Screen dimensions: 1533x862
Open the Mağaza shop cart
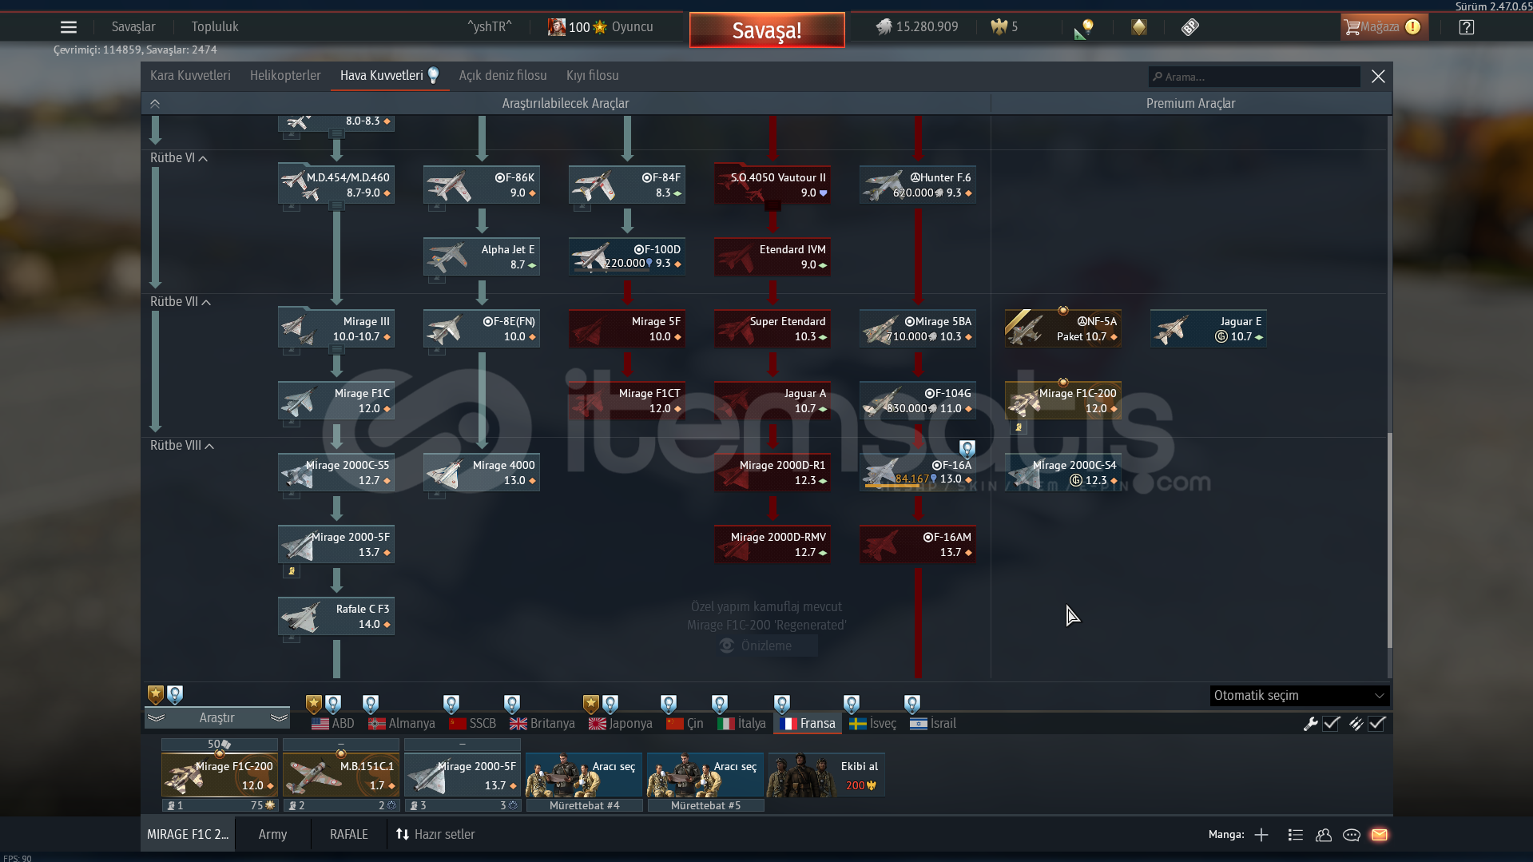click(x=1383, y=27)
